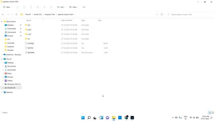Screen dimensions: 215x121
Task: Click the Paste toolbar icon
Action: 31,7
